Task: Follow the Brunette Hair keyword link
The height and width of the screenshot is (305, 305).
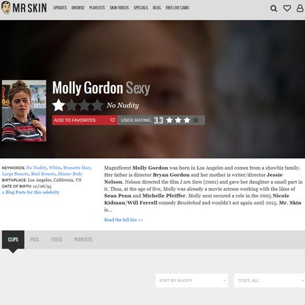Action: (77, 168)
